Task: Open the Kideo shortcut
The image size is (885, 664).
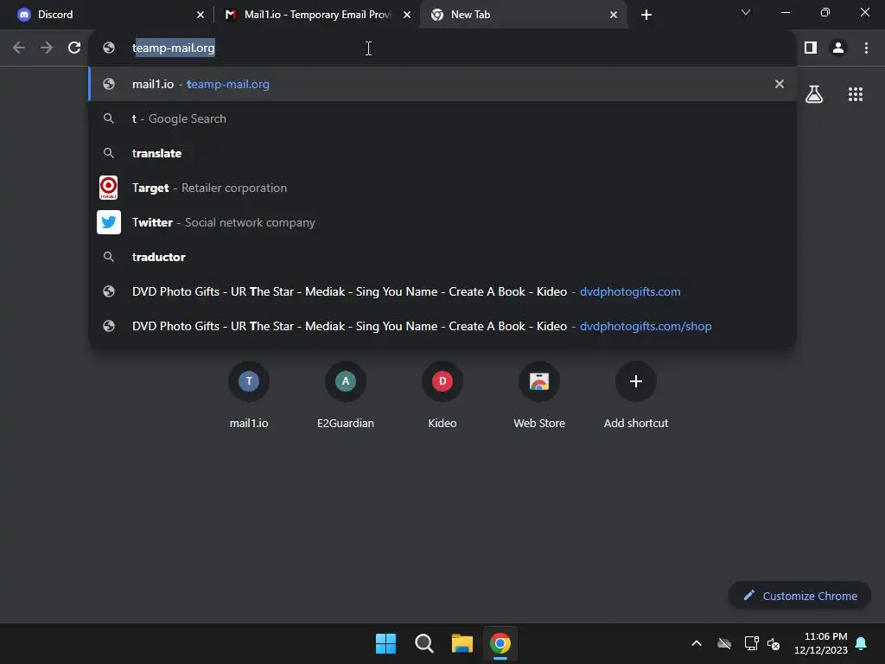Action: tap(442, 395)
